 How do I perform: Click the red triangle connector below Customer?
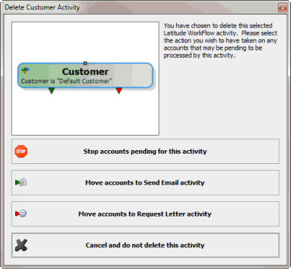(119, 90)
